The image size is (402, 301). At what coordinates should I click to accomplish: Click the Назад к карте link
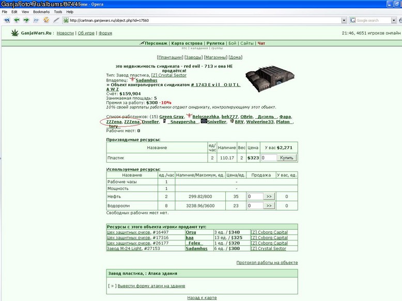pyautogui.click(x=202, y=298)
